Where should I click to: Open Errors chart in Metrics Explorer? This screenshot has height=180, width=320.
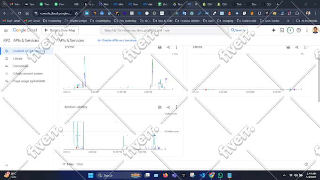[296, 47]
